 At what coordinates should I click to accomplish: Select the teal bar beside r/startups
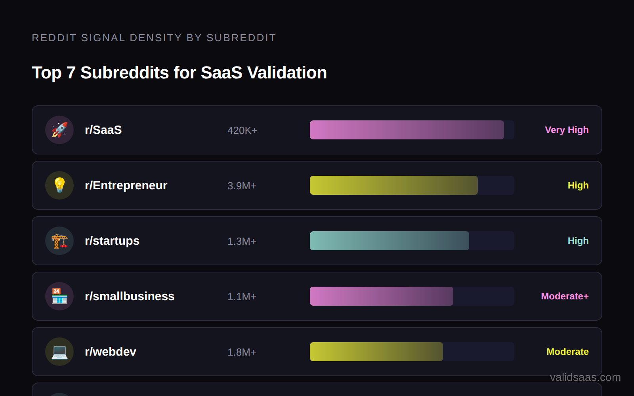(388, 241)
